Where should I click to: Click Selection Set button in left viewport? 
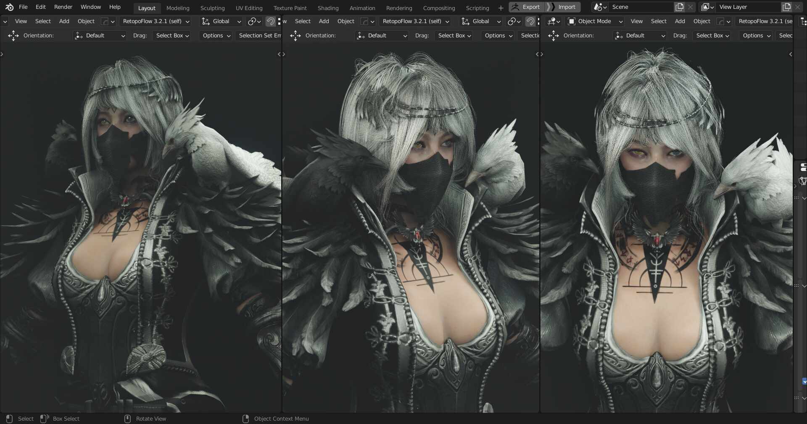(x=258, y=36)
